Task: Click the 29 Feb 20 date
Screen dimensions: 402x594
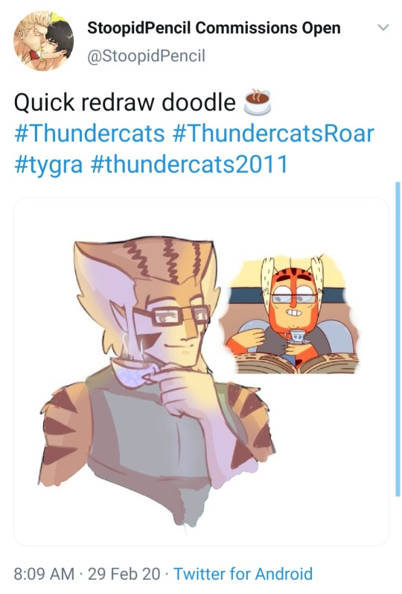Action: point(124,574)
